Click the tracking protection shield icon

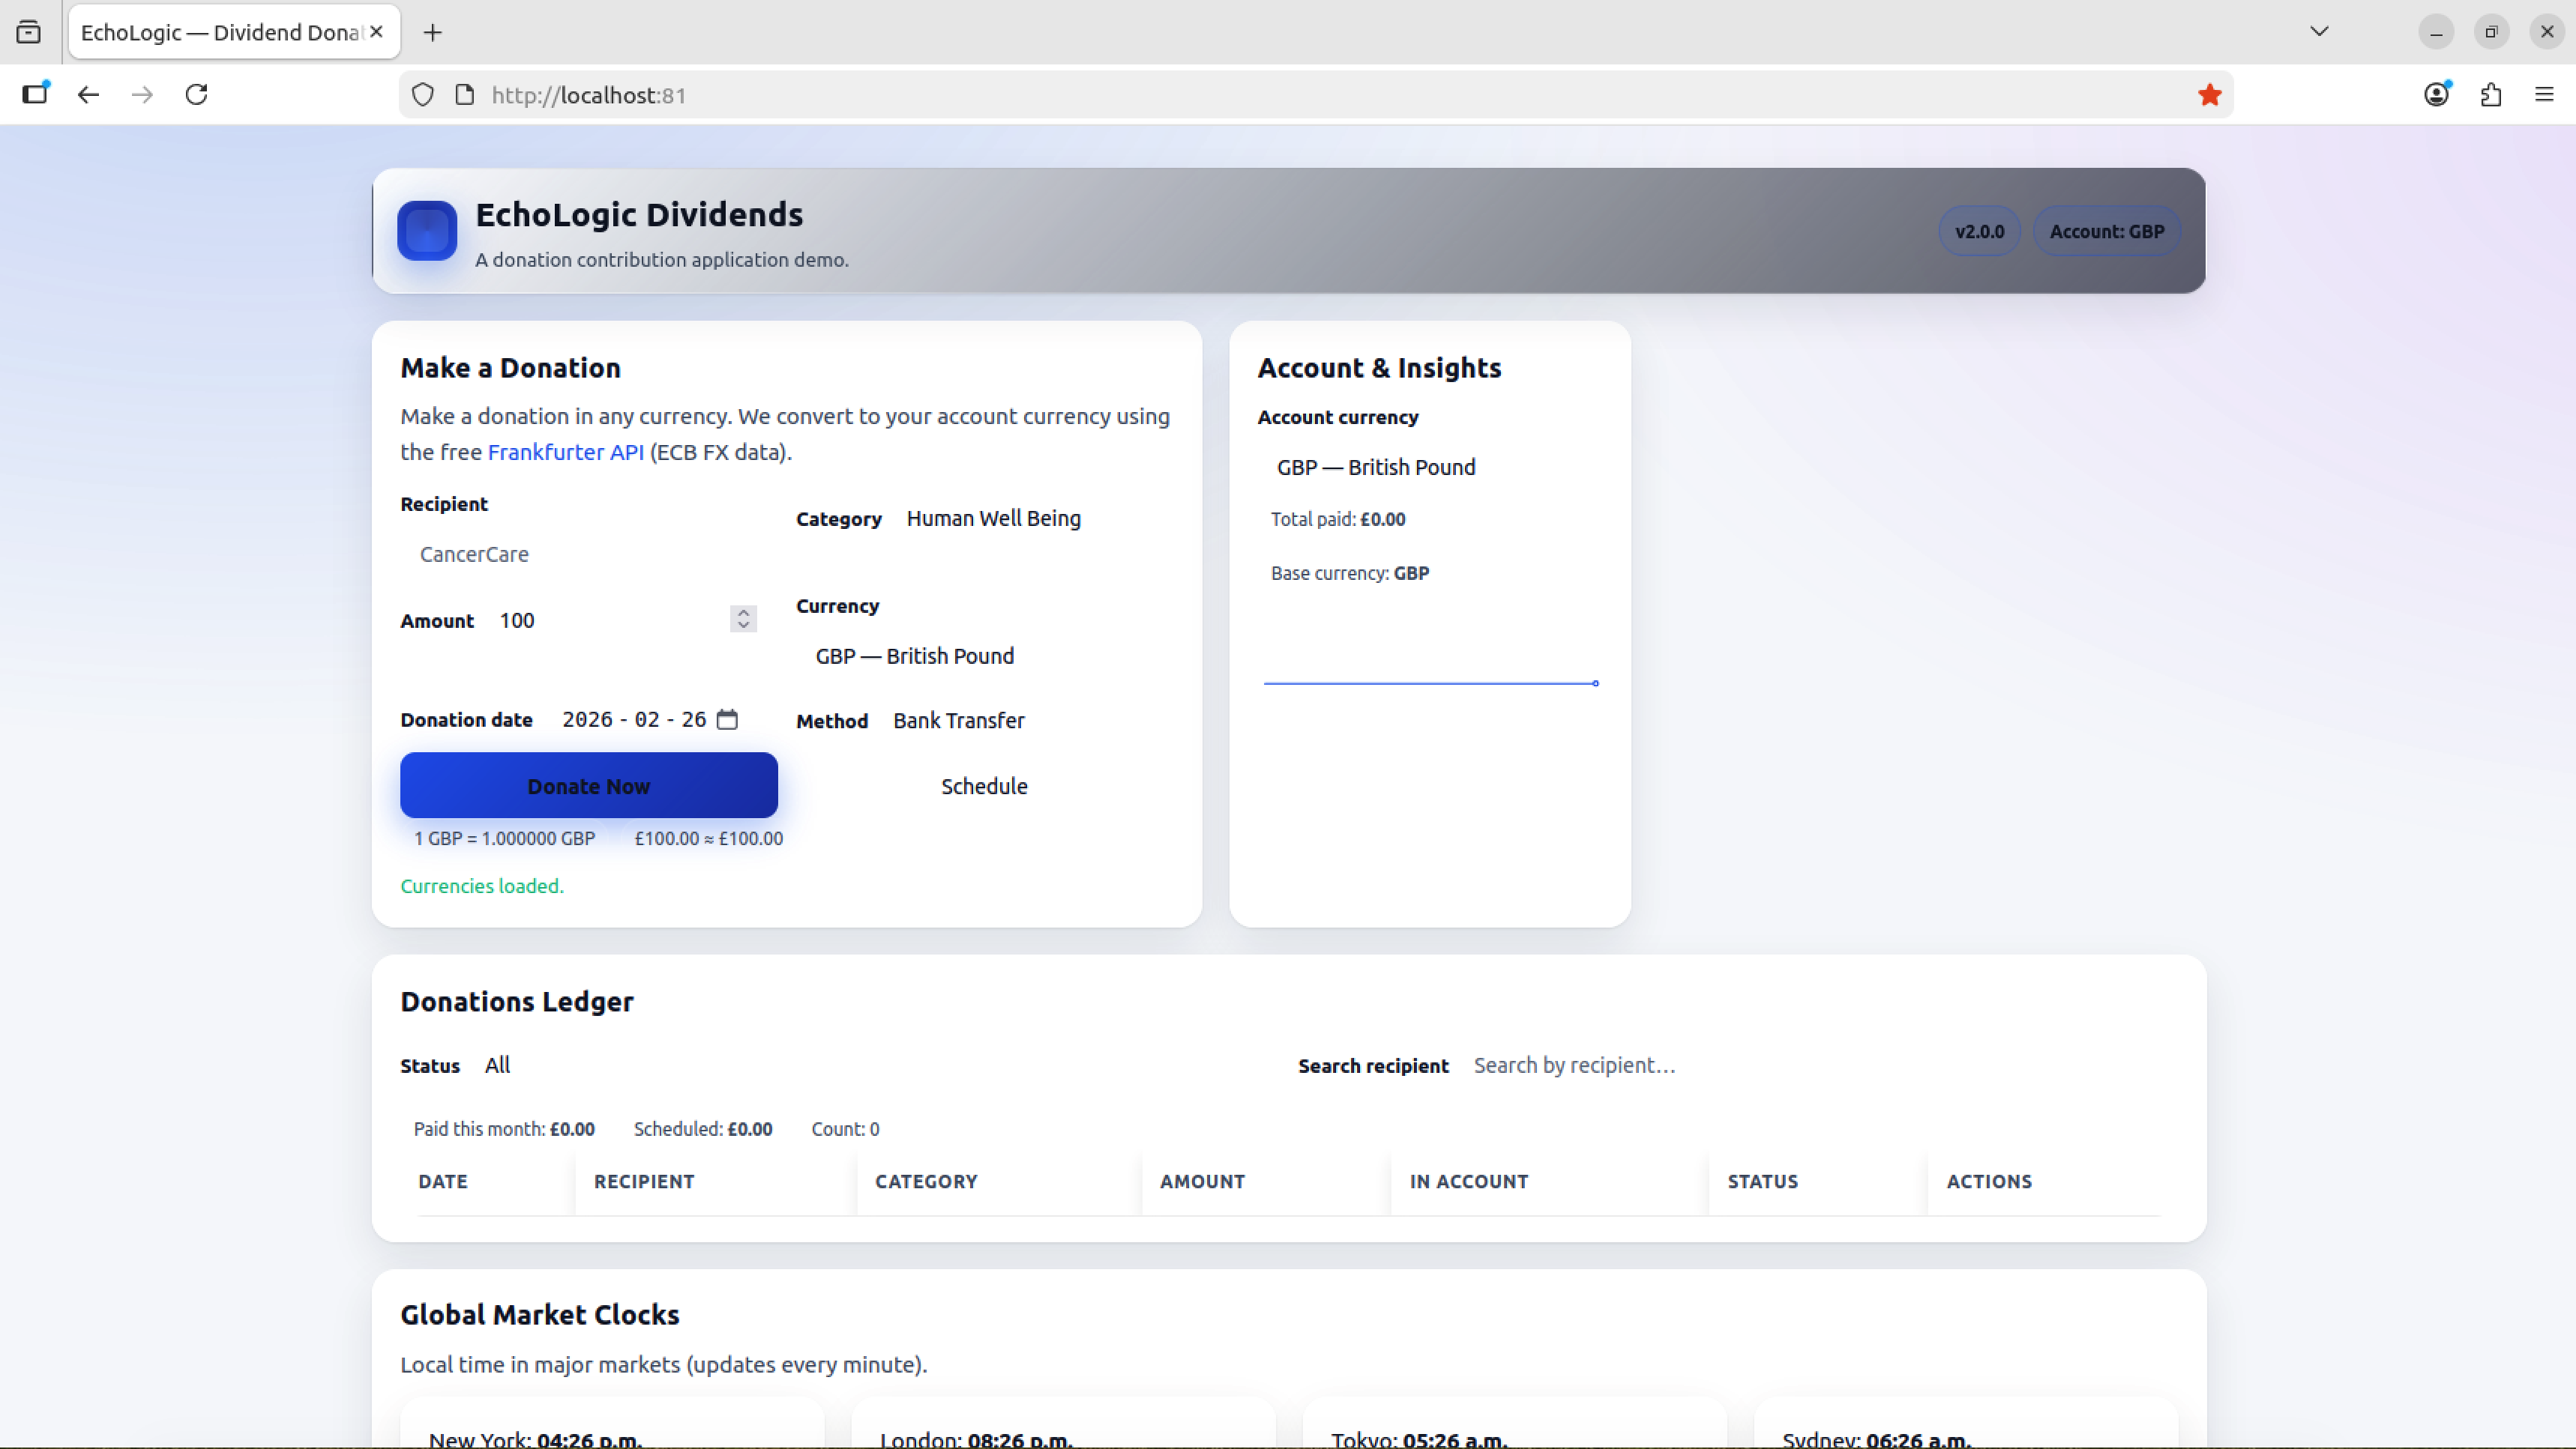pyautogui.click(x=423, y=95)
